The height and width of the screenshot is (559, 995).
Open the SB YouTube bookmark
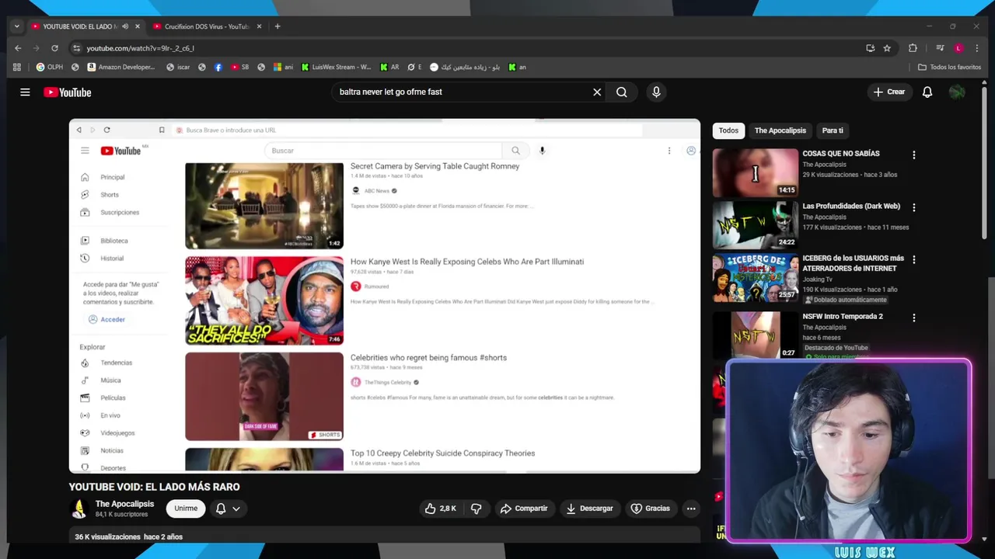(239, 68)
